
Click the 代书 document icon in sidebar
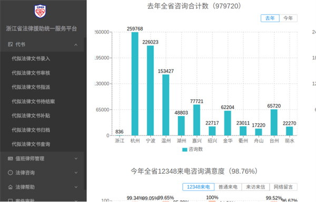click(x=11, y=45)
